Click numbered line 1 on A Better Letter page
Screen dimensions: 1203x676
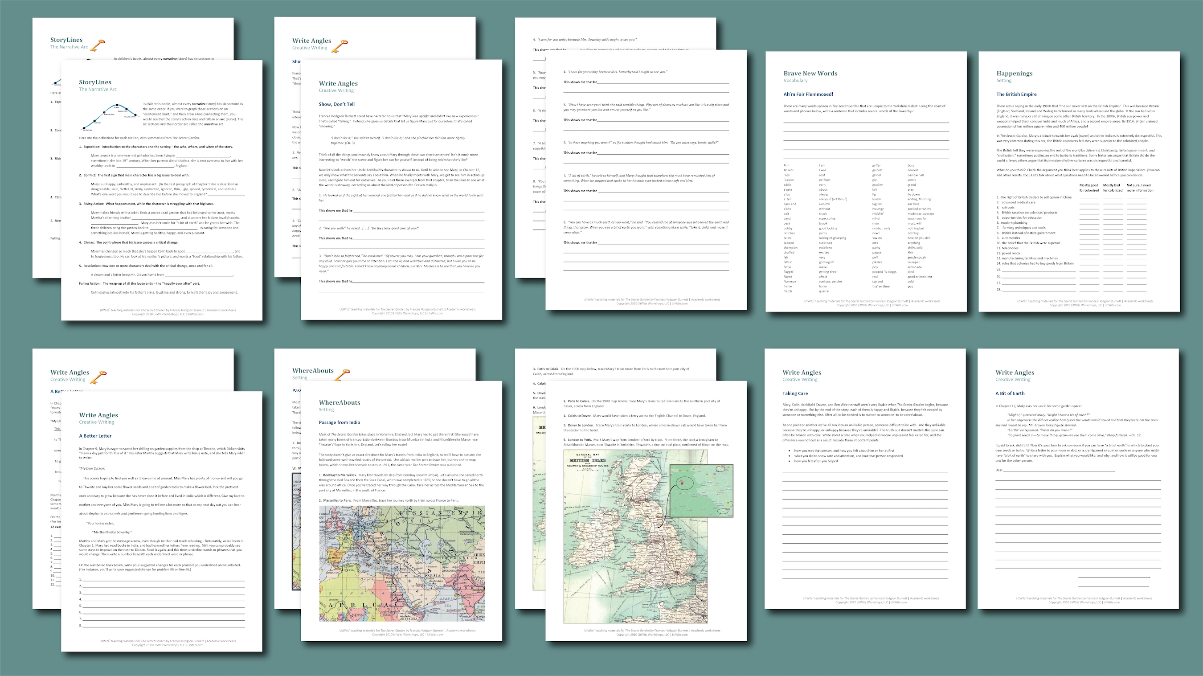(163, 579)
